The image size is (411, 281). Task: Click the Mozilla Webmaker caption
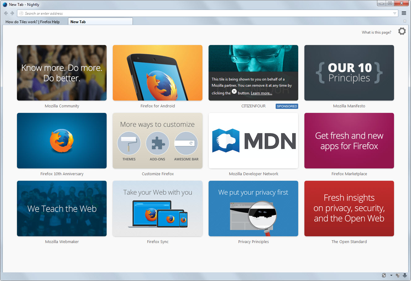point(62,242)
